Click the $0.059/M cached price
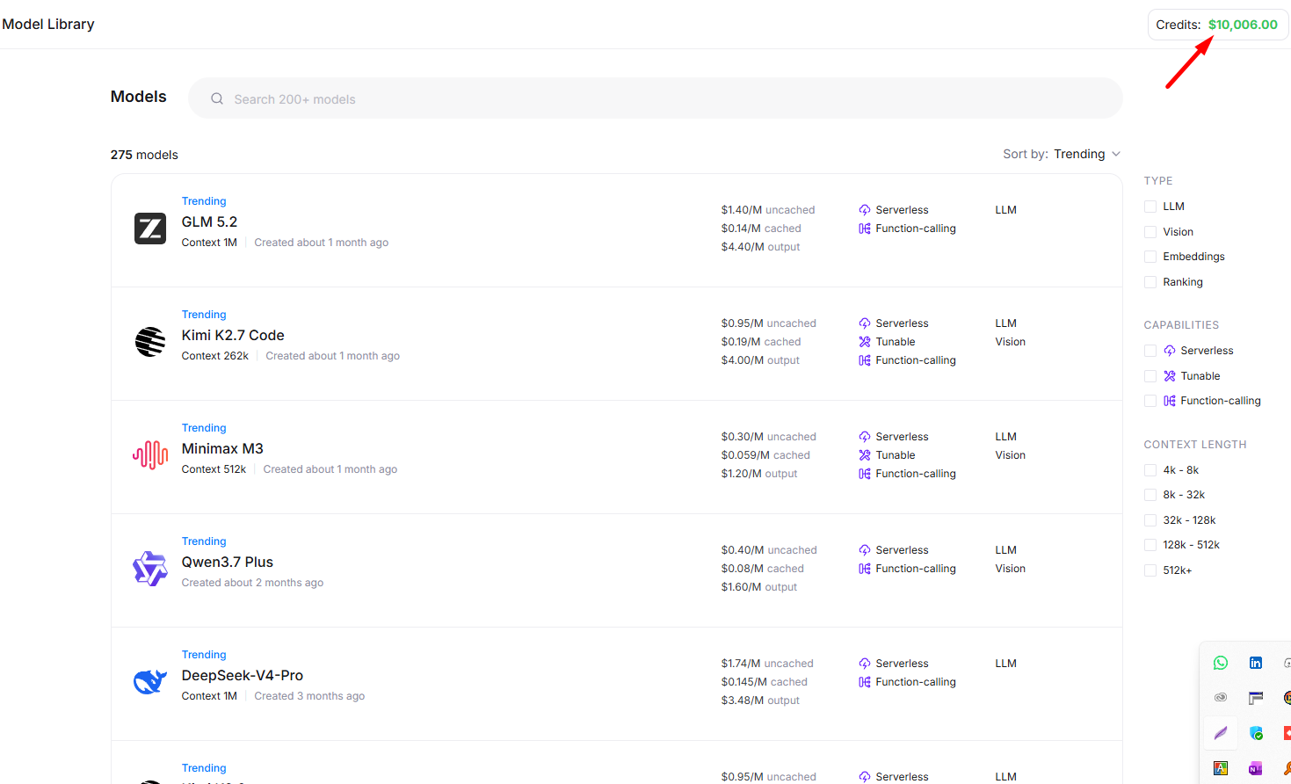This screenshot has width=1291, height=784. 765,455
